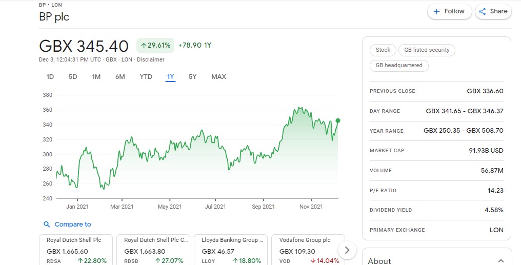Click the P/E RATIO value 14.23
The image size is (521, 265).
tap(495, 190)
